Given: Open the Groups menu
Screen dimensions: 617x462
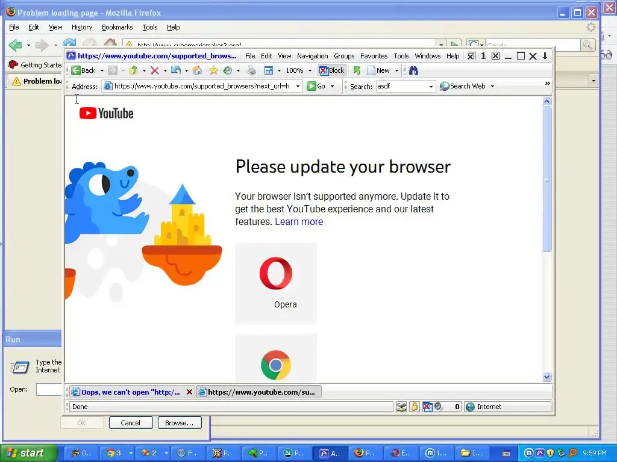Looking at the screenshot, I should pos(344,56).
